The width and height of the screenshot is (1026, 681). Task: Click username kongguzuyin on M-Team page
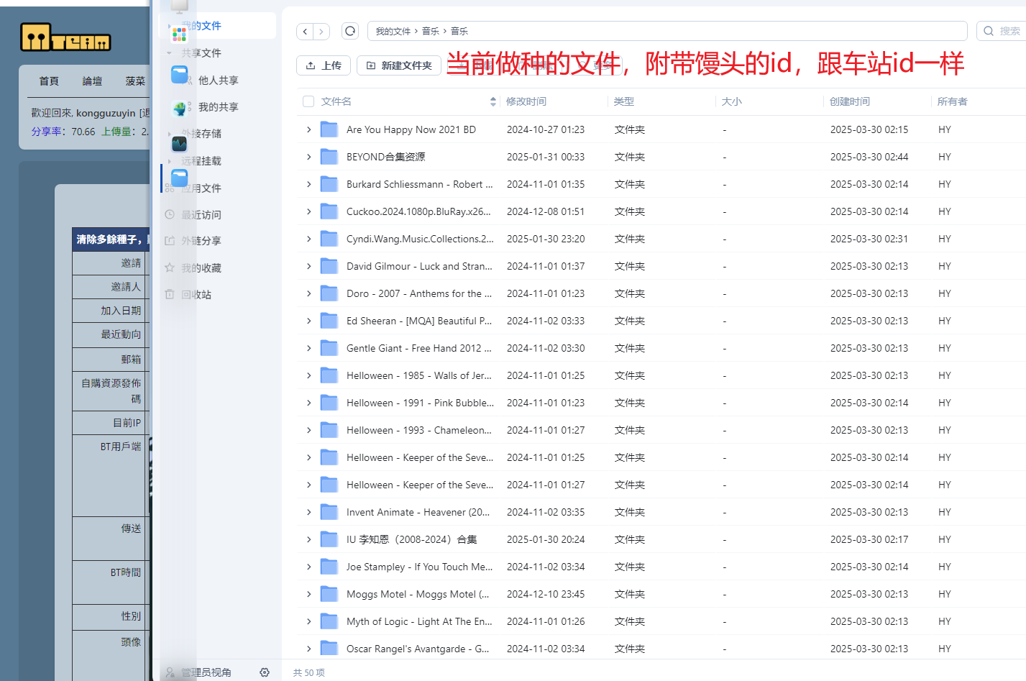[106, 113]
